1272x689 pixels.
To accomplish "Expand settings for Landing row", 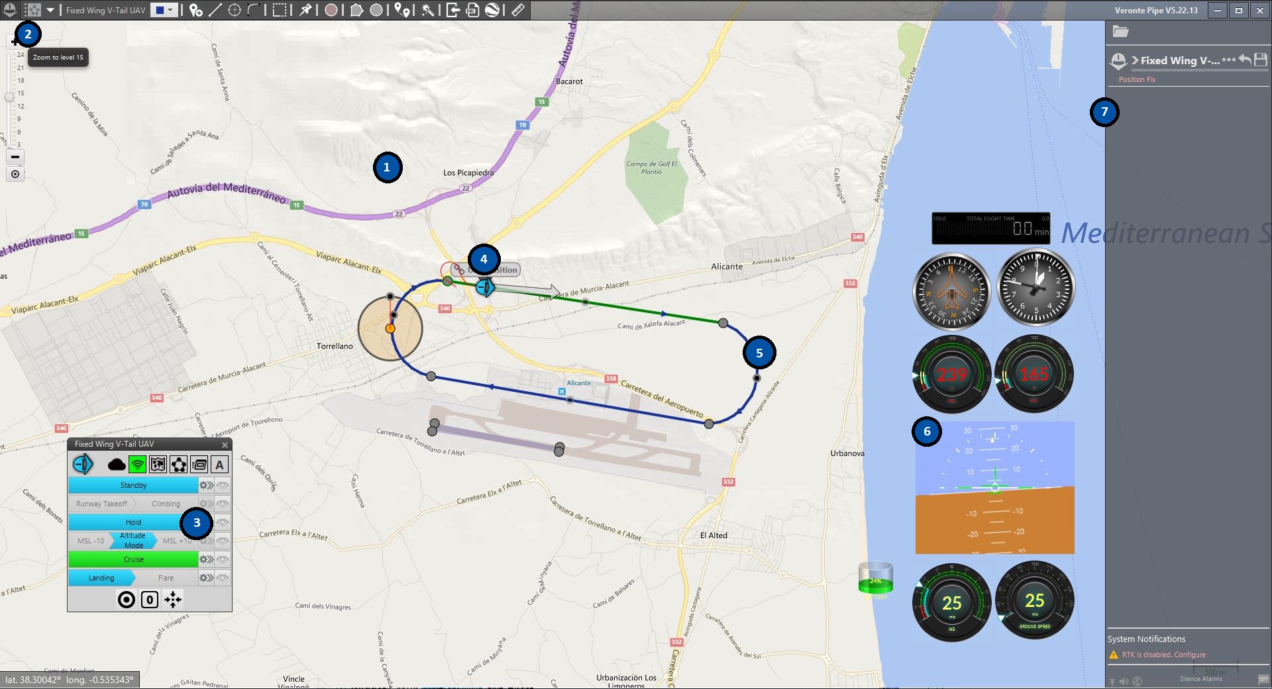I will pyautogui.click(x=206, y=578).
